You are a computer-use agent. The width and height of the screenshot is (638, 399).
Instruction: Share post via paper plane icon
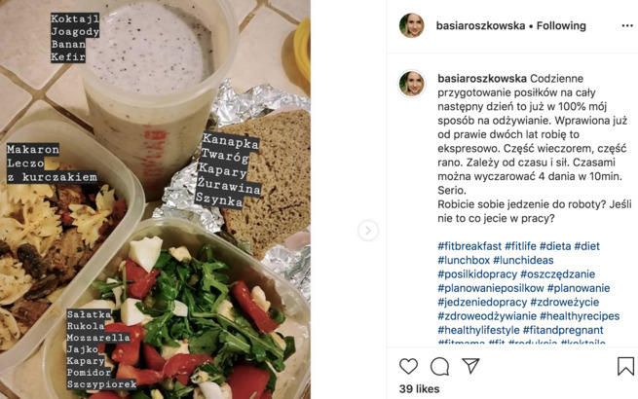[x=470, y=366]
